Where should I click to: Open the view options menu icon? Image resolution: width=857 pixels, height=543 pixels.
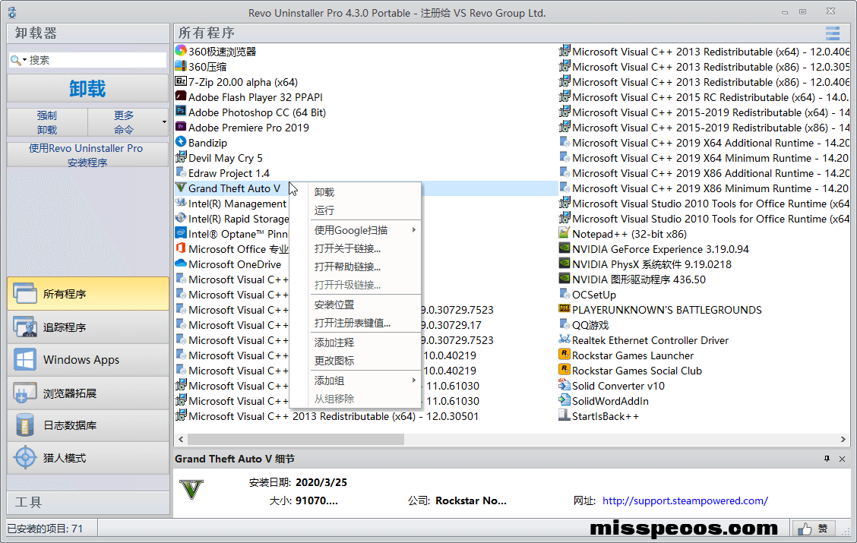coord(833,33)
